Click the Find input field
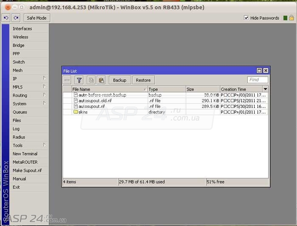The image size is (297, 226). point(258,80)
